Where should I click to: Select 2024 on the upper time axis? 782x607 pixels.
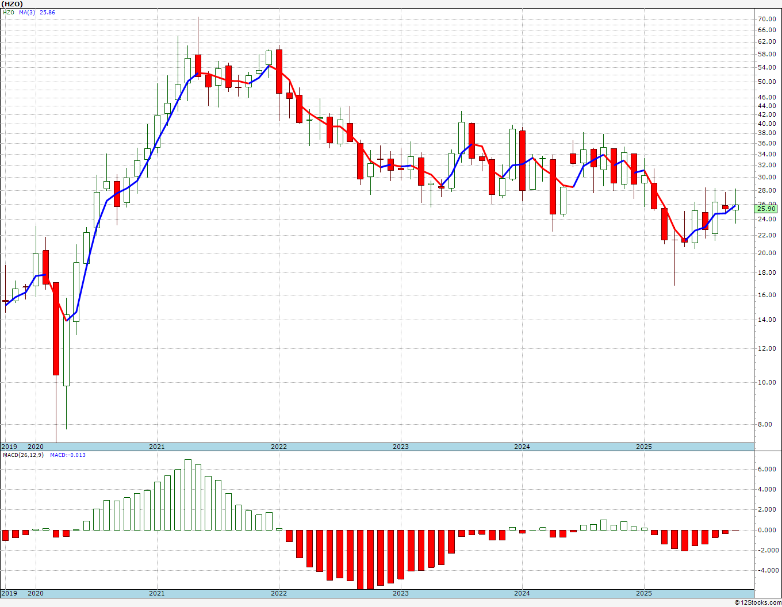coord(522,447)
